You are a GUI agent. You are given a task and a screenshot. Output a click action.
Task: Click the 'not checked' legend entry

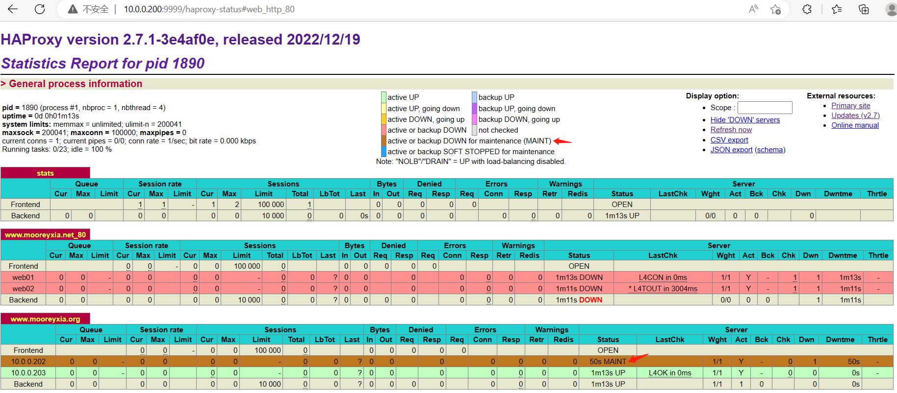point(498,130)
